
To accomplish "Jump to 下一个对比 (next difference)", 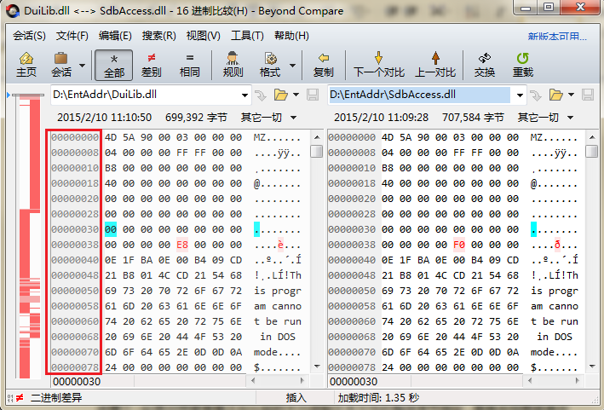I will tap(378, 64).
